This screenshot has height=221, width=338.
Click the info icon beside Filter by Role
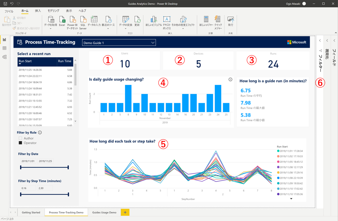[x=40, y=132]
